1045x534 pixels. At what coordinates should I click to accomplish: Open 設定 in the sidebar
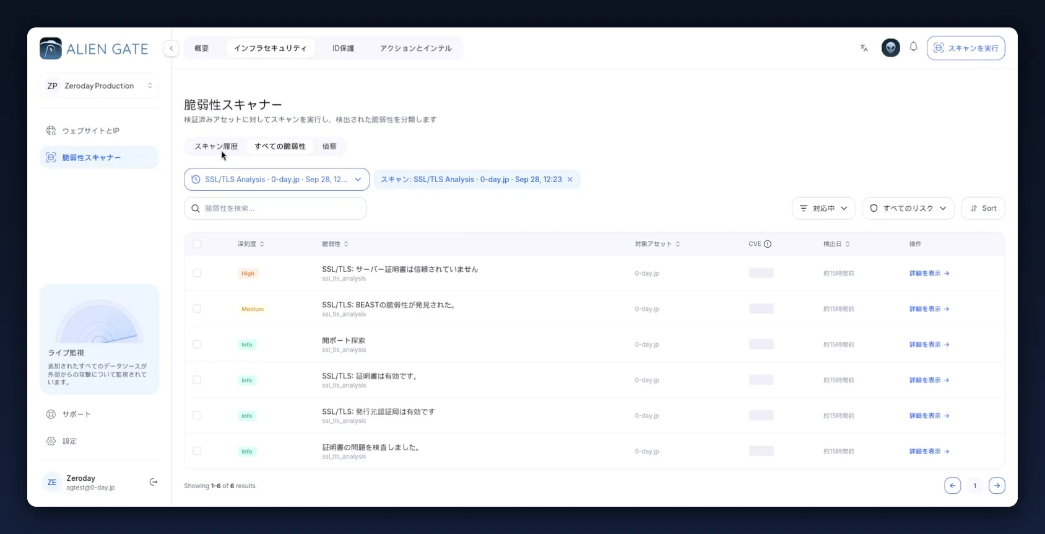pos(99,441)
